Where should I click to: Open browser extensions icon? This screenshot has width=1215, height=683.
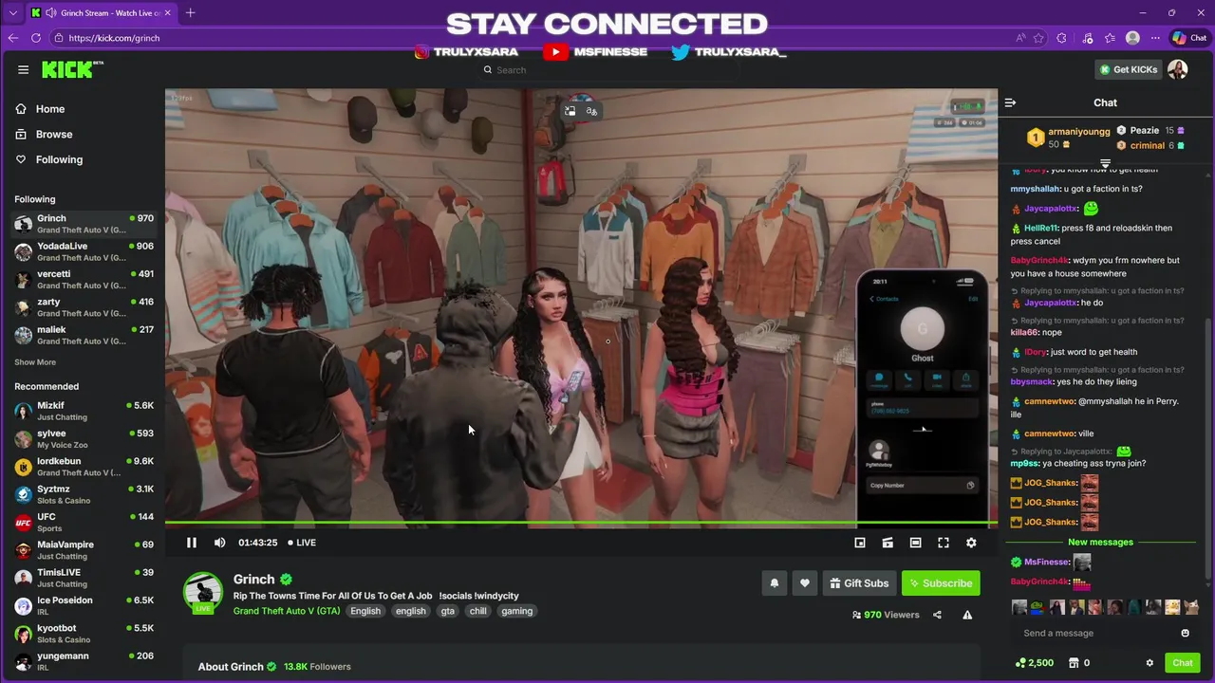click(1061, 38)
